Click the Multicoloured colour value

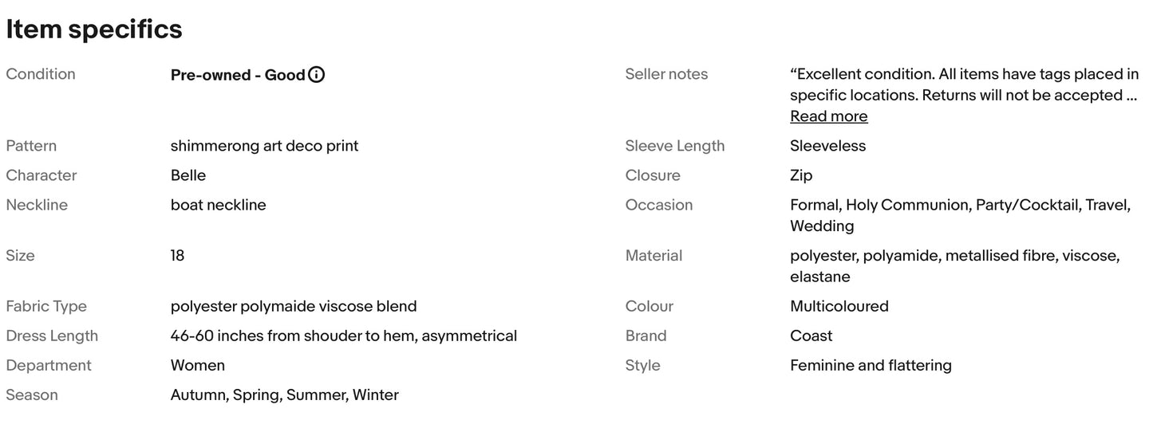coord(839,306)
